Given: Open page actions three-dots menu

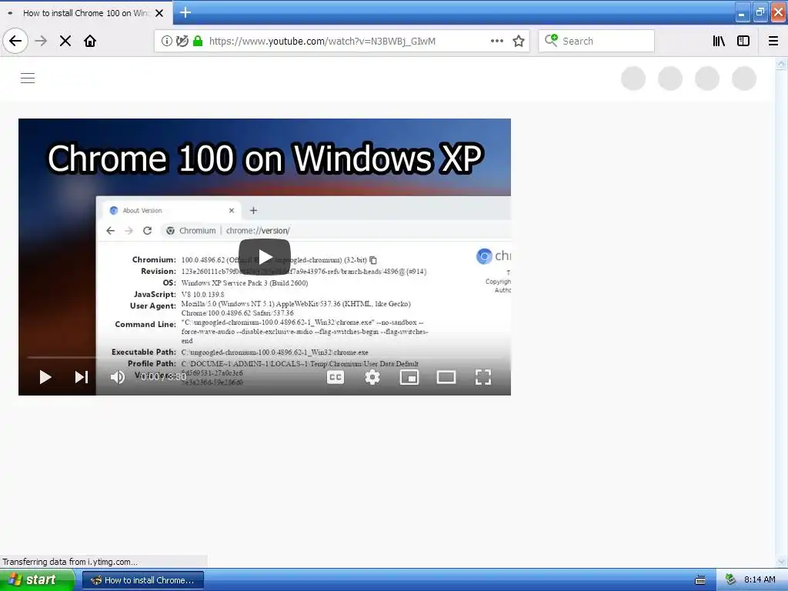Looking at the screenshot, I should click(x=497, y=41).
